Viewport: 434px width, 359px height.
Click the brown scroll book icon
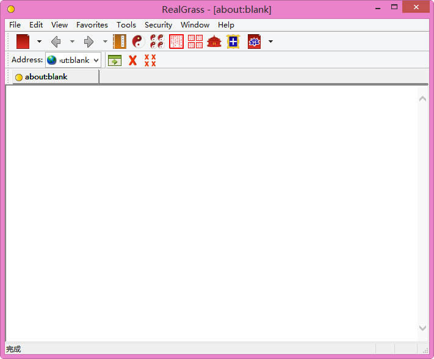tap(120, 42)
